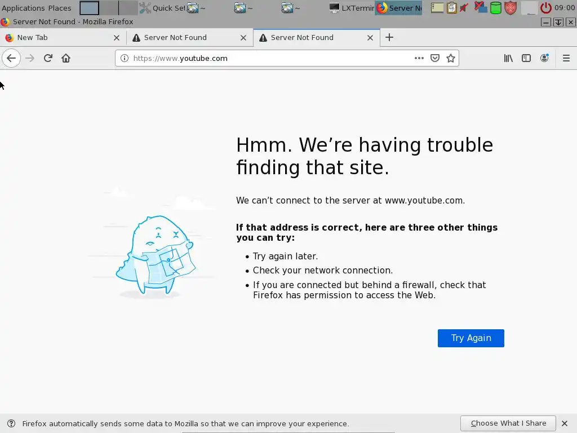Click 'Try again later.' bullet text
The image size is (577, 433).
pos(285,257)
